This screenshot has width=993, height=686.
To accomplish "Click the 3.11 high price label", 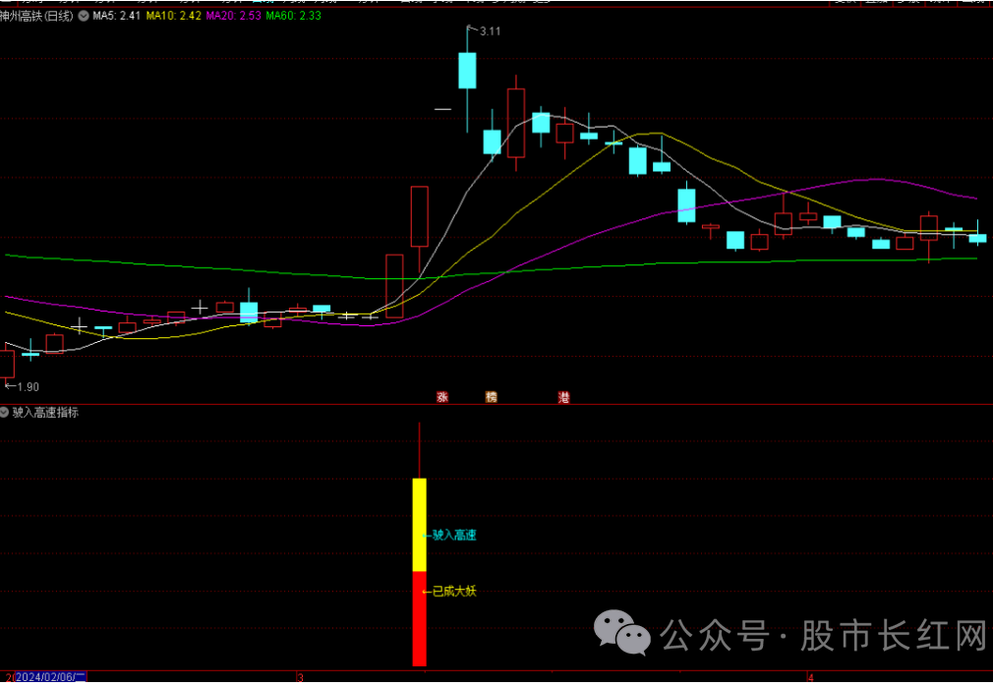I will click(x=491, y=31).
